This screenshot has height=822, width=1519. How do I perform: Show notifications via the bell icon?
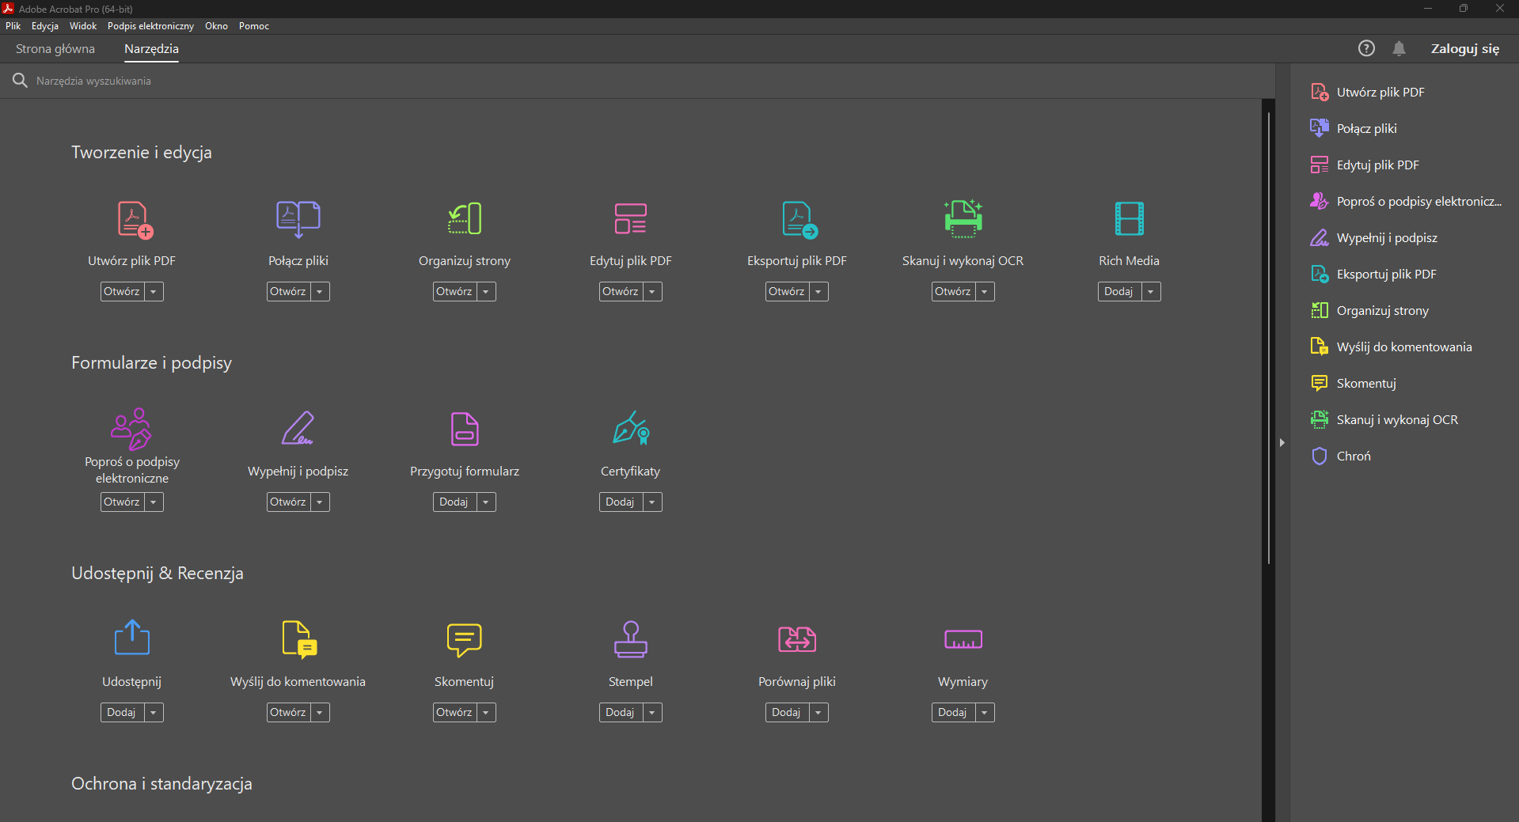(1399, 49)
